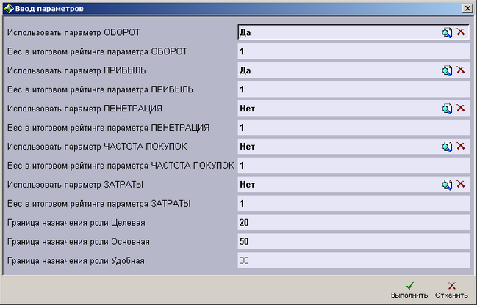
Task: Click label Граница назначения роли Основная
Action: tap(79, 242)
